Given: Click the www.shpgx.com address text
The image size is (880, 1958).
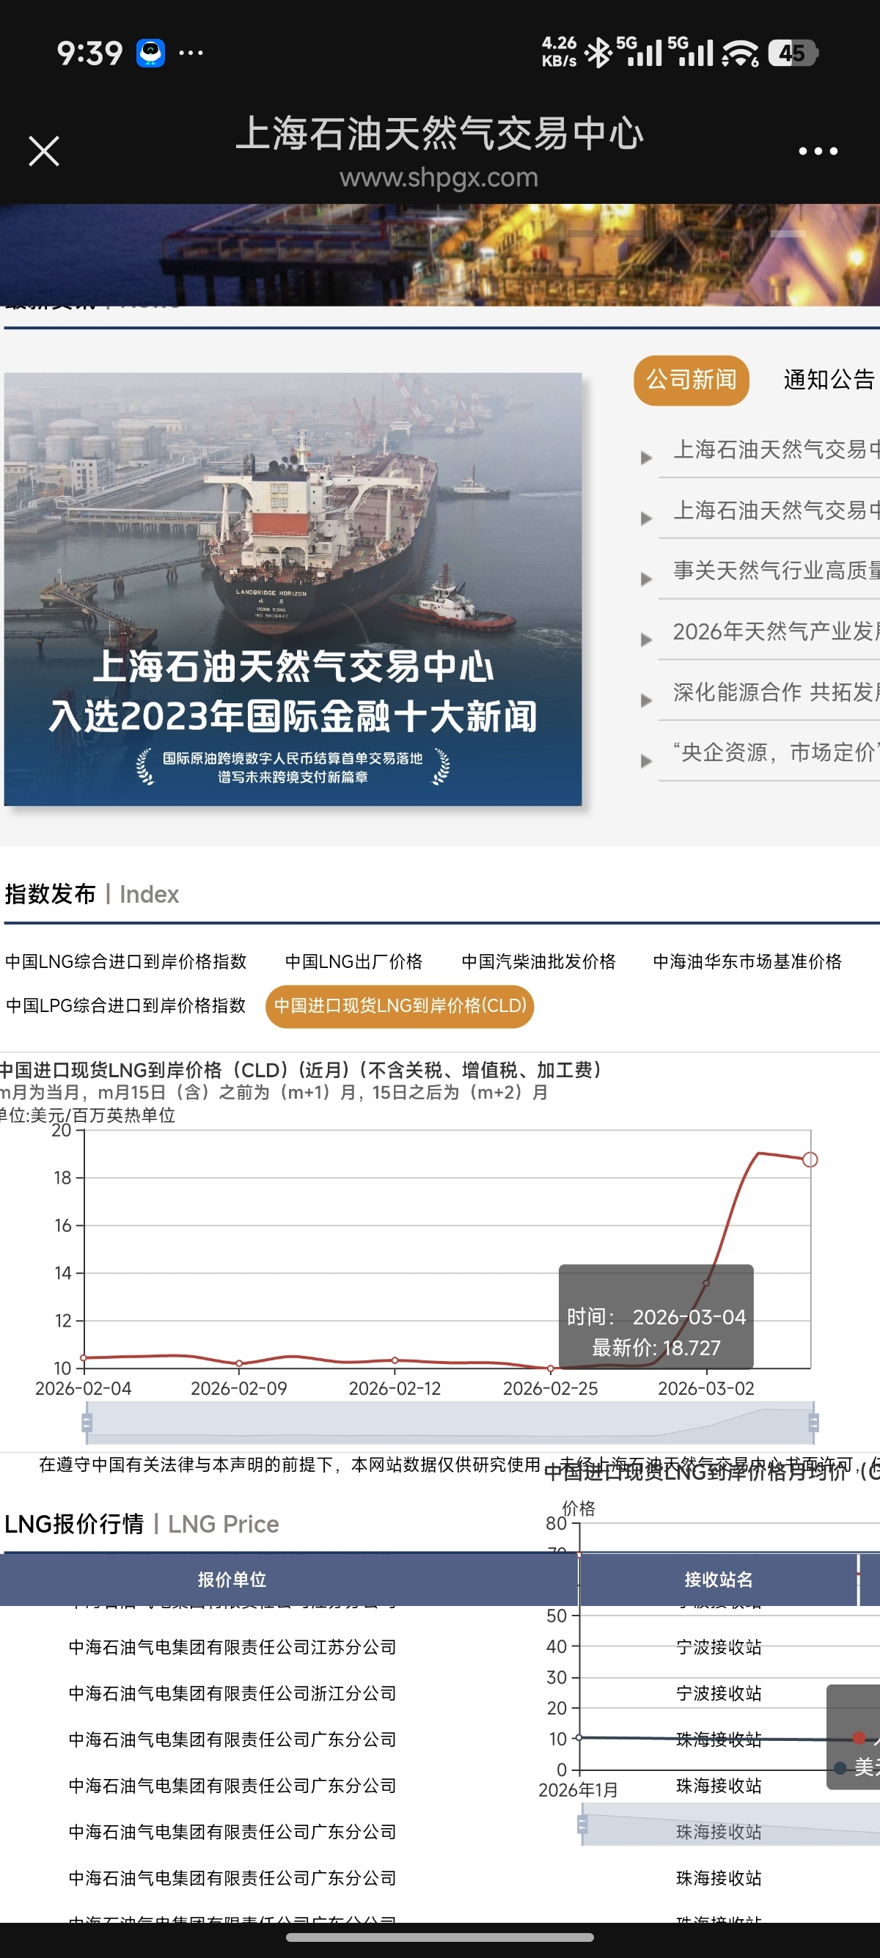Looking at the screenshot, I should click(439, 177).
